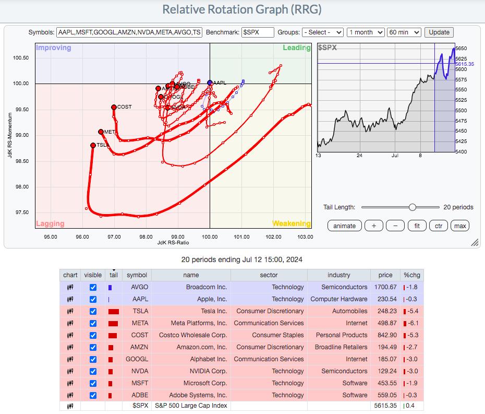
Task: Open the 1 month period dropdown
Action: pos(366,32)
